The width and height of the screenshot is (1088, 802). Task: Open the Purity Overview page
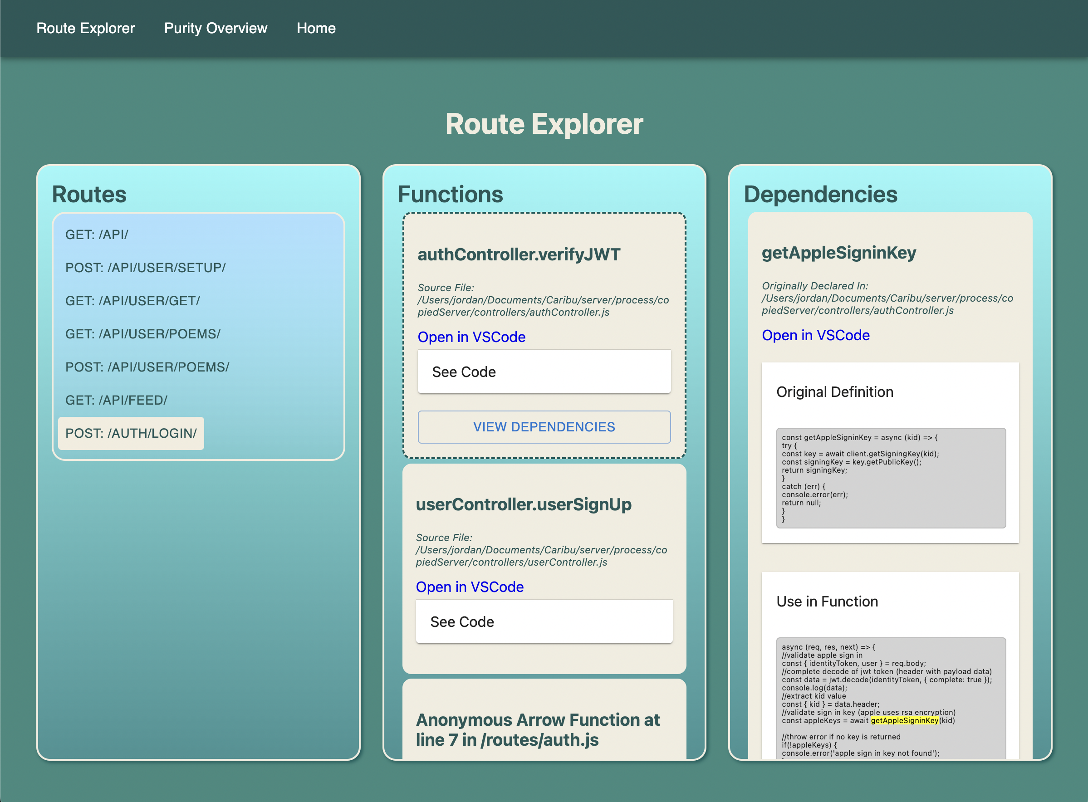coord(215,28)
